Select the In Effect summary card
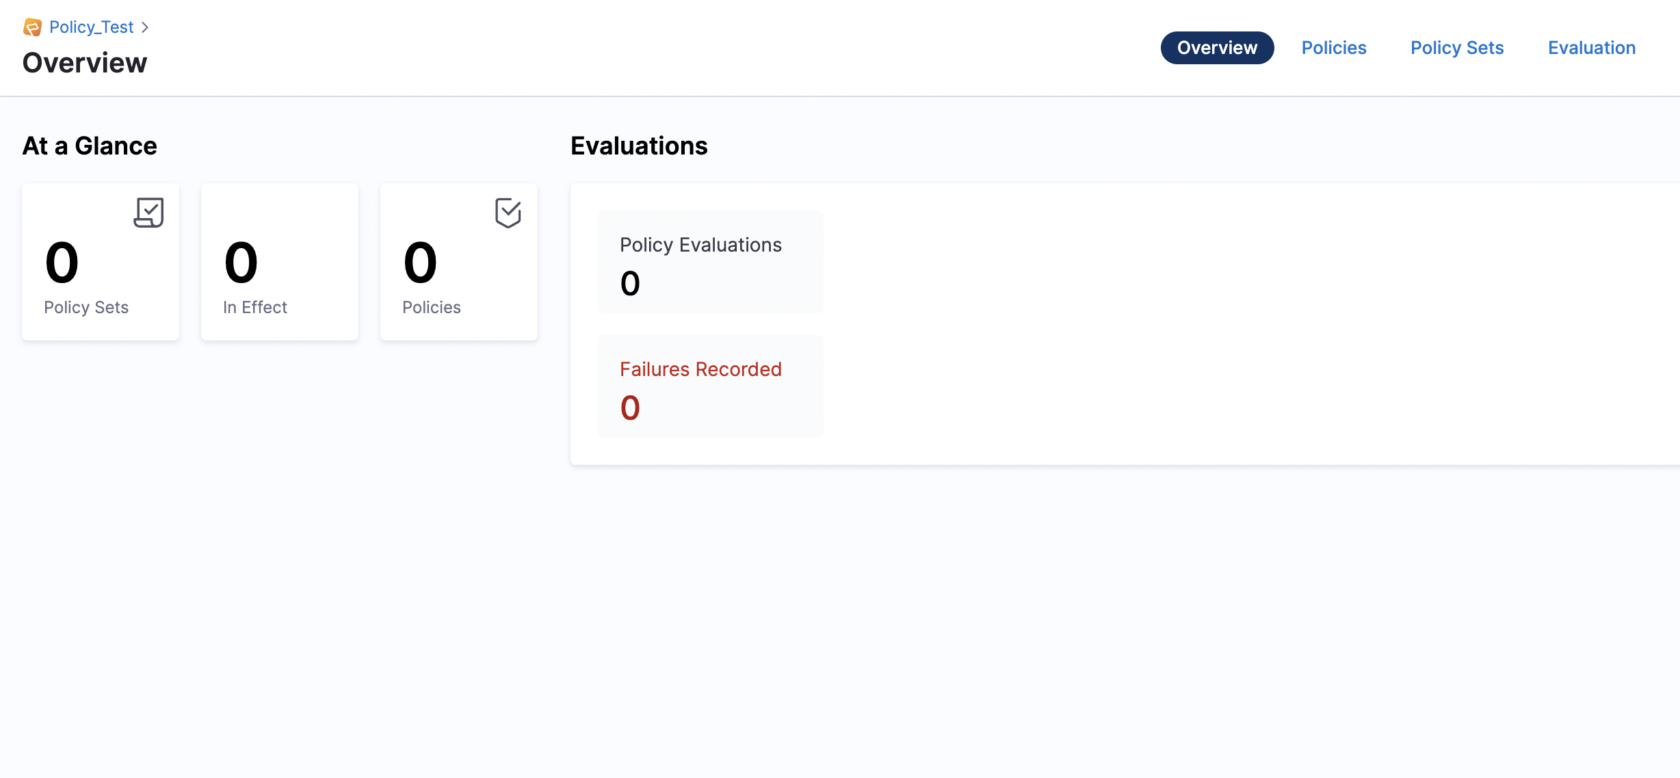This screenshot has height=778, width=1680. coord(279,262)
